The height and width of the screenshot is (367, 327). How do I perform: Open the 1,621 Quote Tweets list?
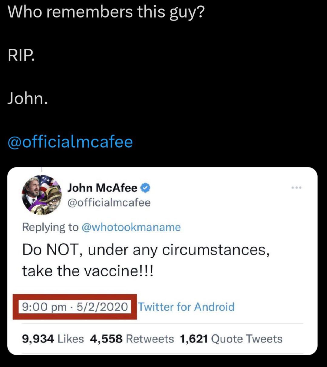click(231, 339)
